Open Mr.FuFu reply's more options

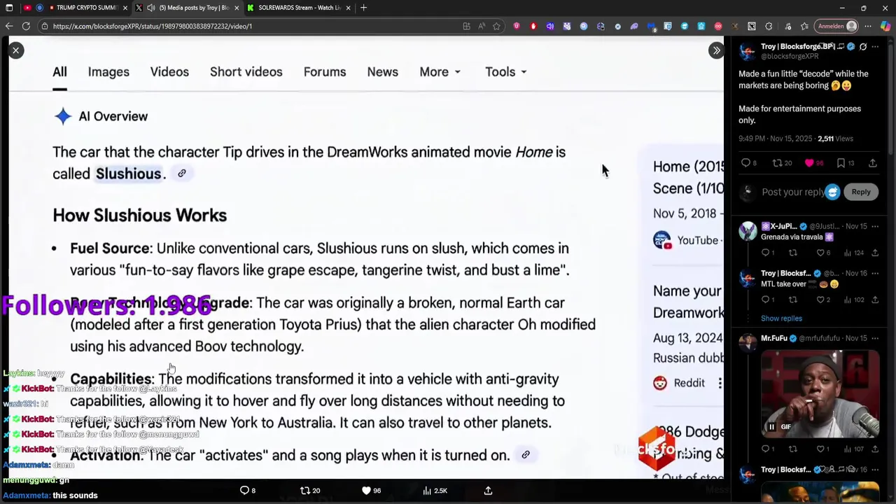(875, 338)
